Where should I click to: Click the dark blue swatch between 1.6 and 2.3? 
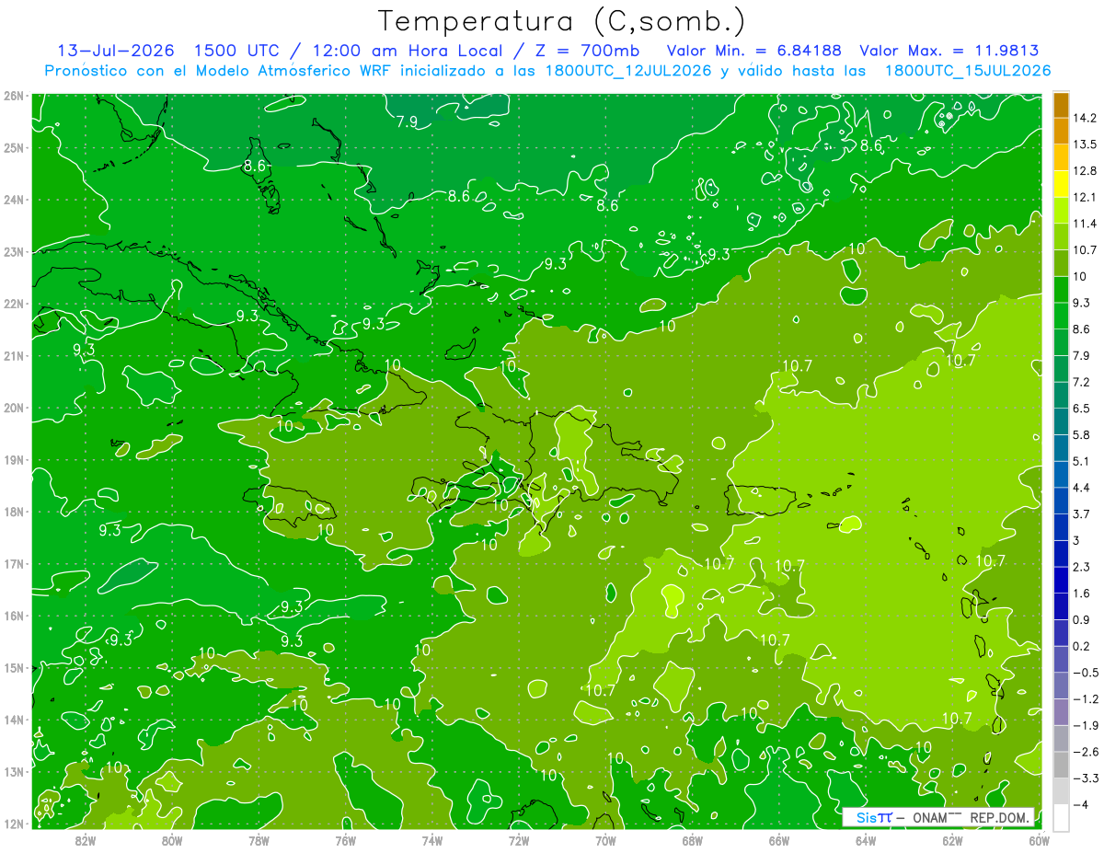(1061, 580)
